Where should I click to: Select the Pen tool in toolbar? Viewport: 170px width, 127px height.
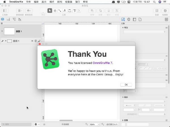(70, 11)
